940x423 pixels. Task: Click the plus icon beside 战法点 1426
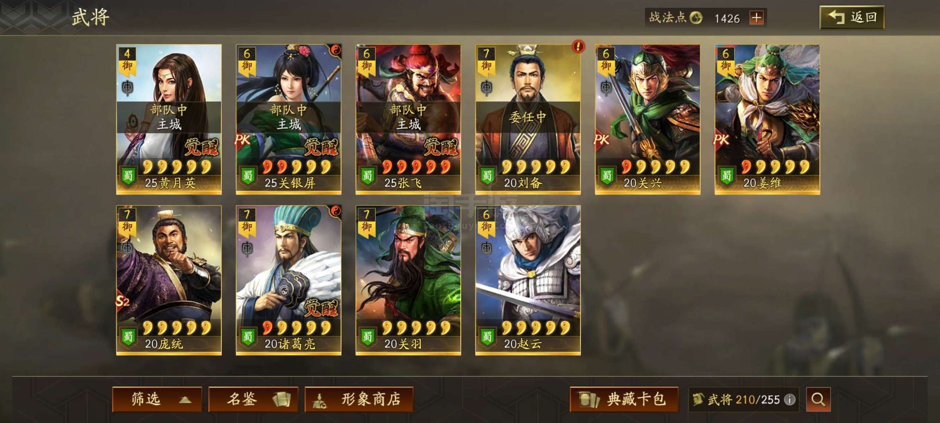(756, 18)
